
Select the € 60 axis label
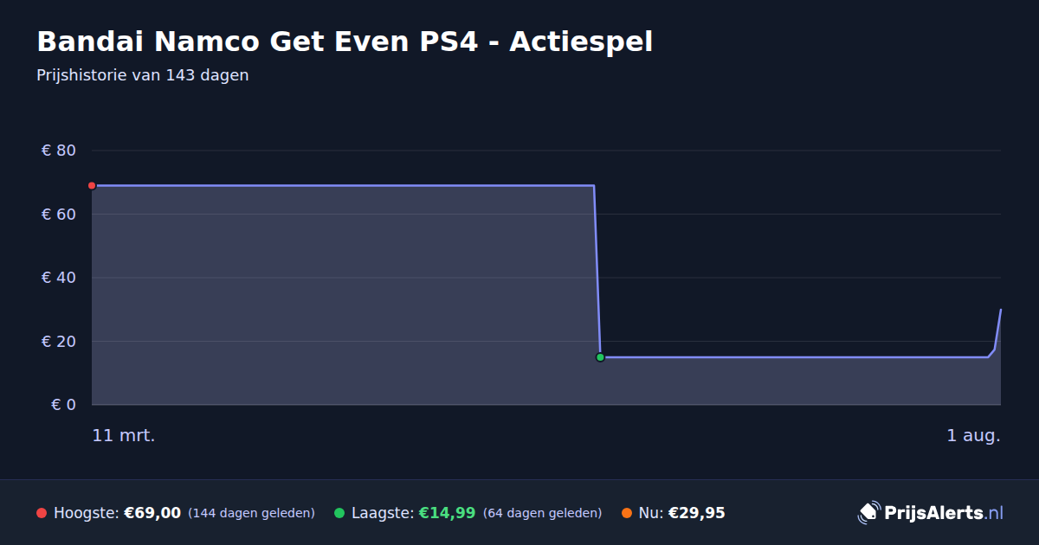click(x=59, y=215)
